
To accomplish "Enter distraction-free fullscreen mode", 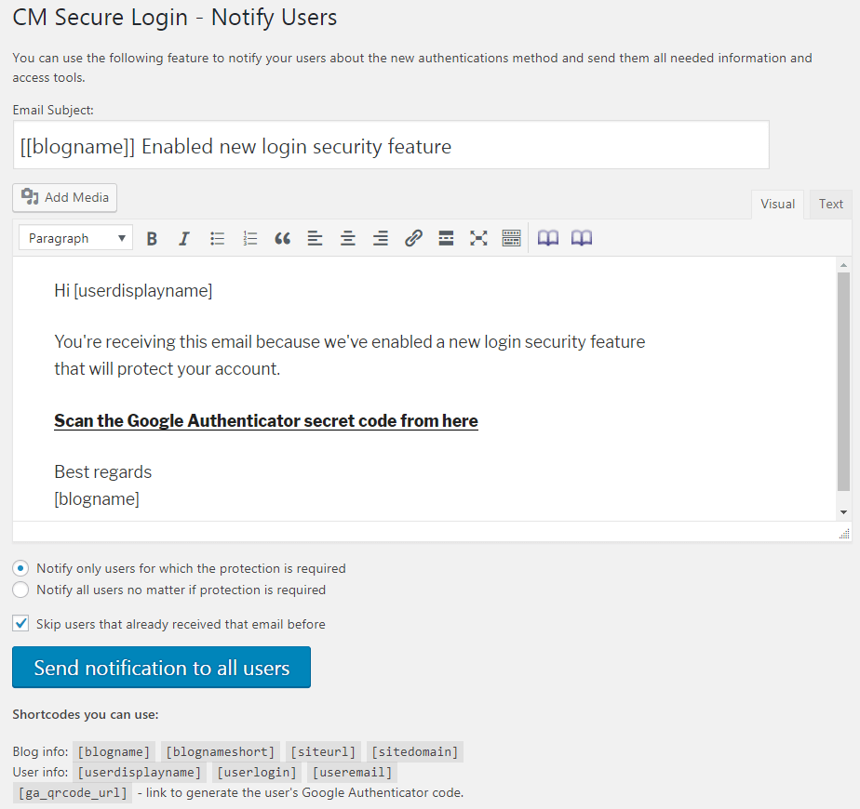I will 478,239.
